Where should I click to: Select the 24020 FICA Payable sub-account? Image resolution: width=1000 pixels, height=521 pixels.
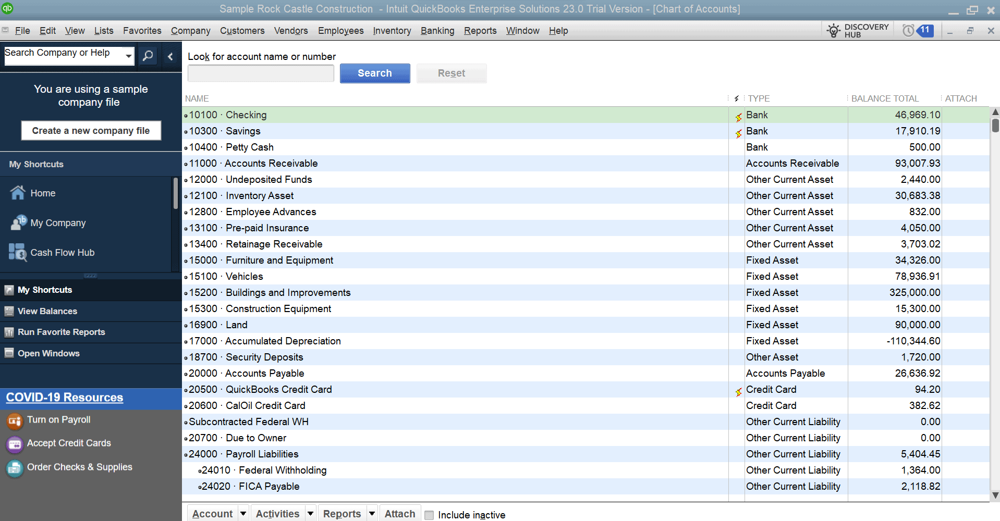586,487
